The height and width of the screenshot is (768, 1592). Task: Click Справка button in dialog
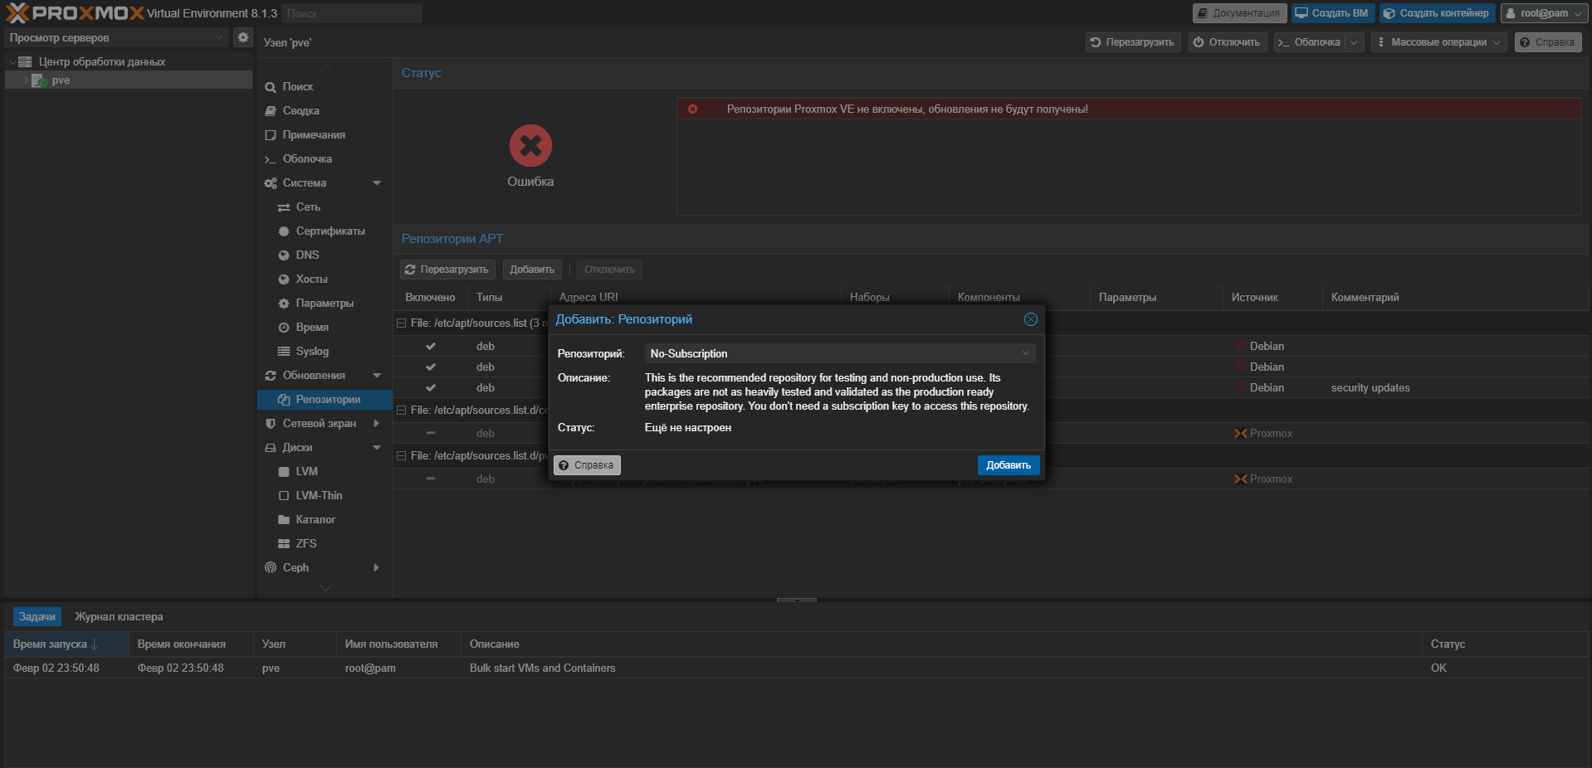coord(587,465)
